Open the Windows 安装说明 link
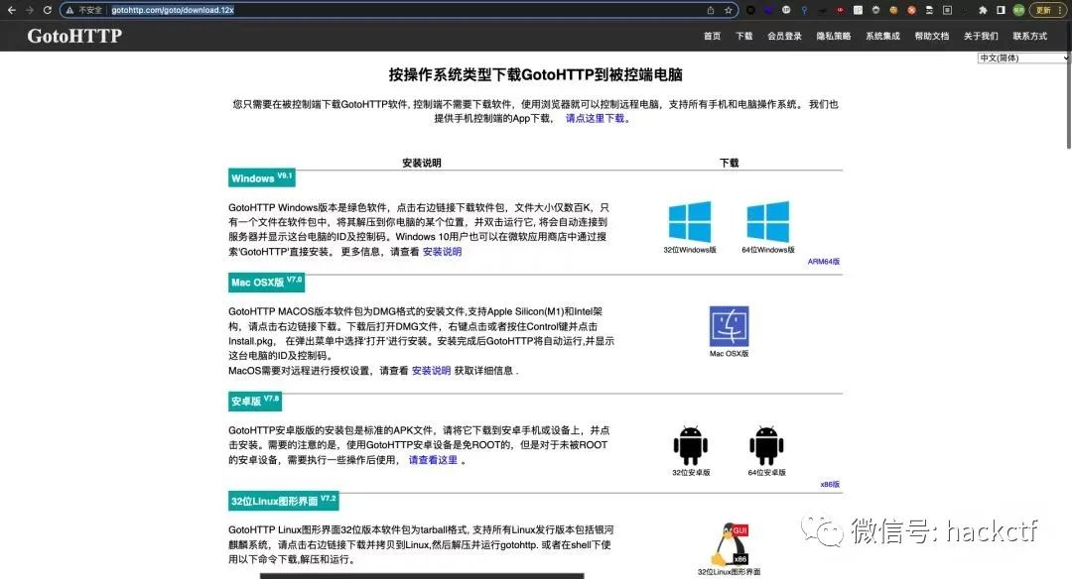 click(442, 251)
